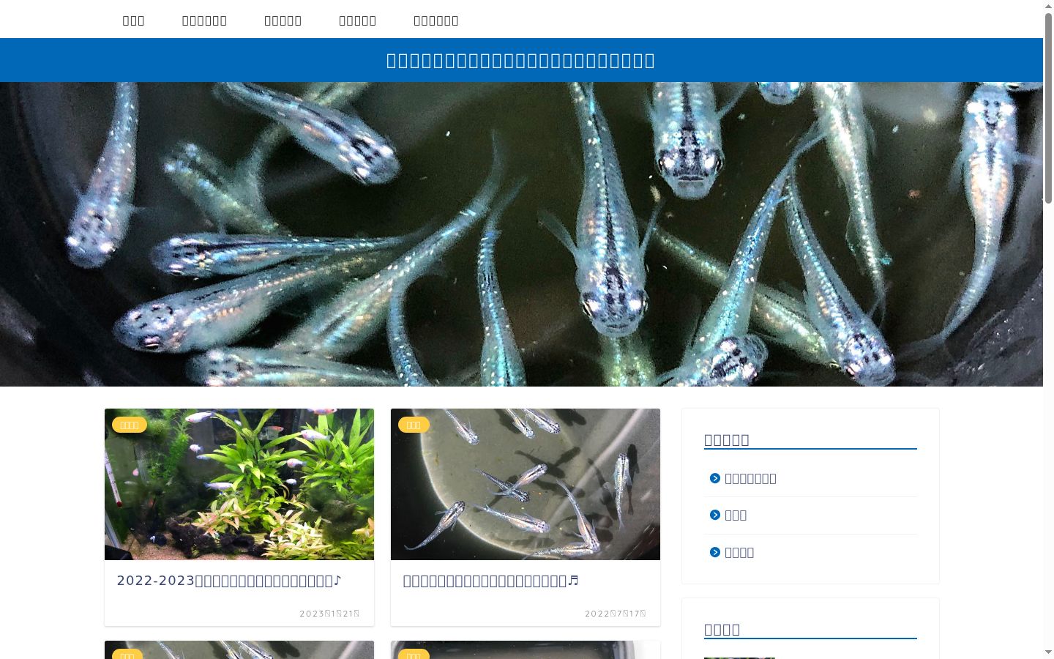
Task: Click the page scrollbar up arrow
Action: [x=1048, y=6]
